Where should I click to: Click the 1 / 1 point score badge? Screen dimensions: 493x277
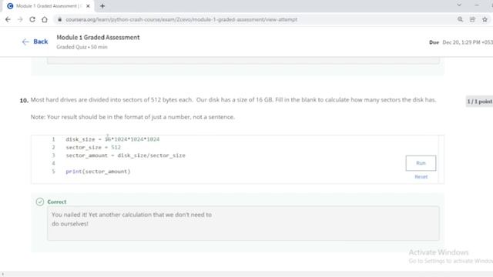(x=479, y=102)
